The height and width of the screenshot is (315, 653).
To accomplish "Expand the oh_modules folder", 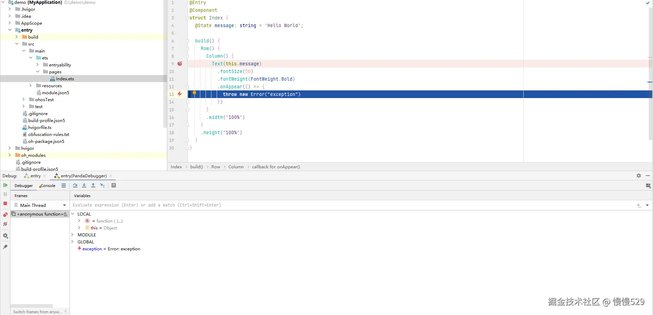I will coord(10,155).
